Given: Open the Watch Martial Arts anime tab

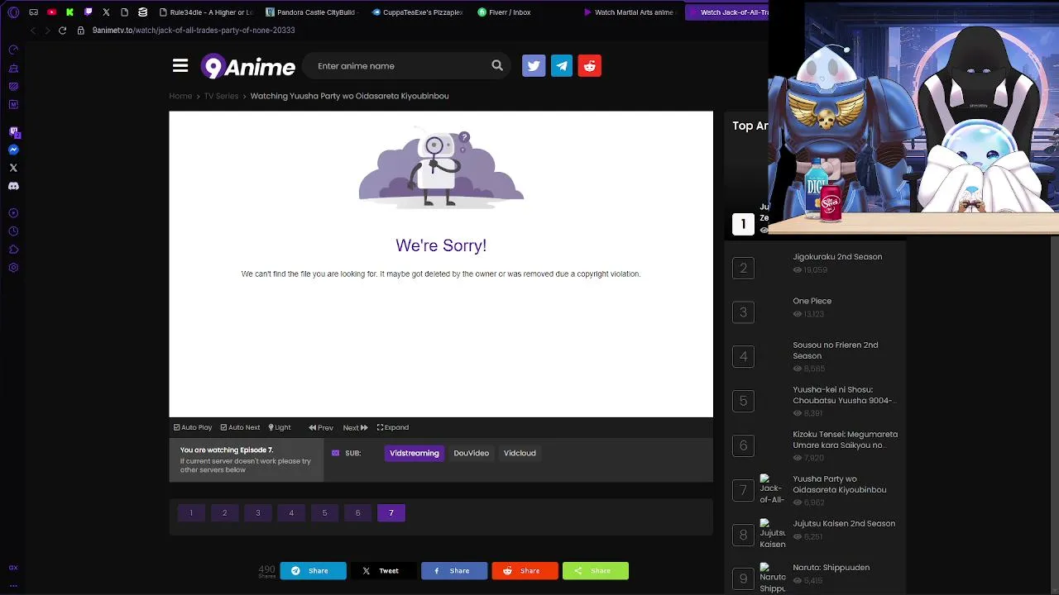Looking at the screenshot, I should click(629, 12).
